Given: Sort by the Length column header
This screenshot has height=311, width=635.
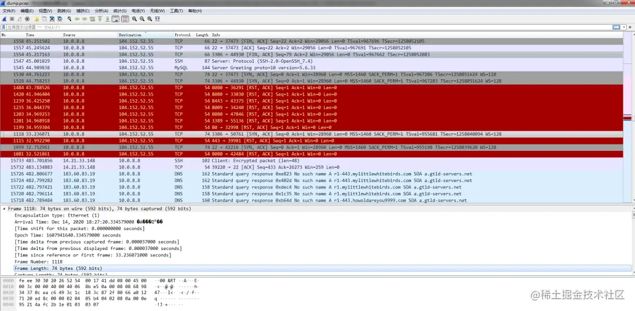Looking at the screenshot, I should [x=202, y=35].
